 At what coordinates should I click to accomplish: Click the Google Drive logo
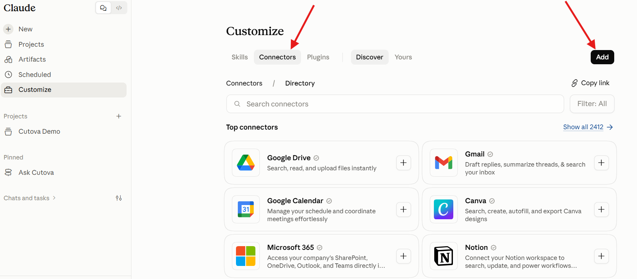click(246, 163)
